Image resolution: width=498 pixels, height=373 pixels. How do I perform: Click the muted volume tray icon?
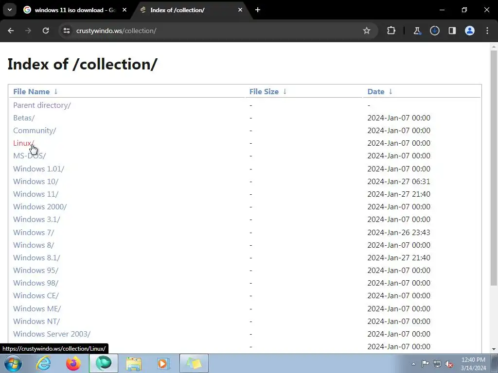coord(449,364)
